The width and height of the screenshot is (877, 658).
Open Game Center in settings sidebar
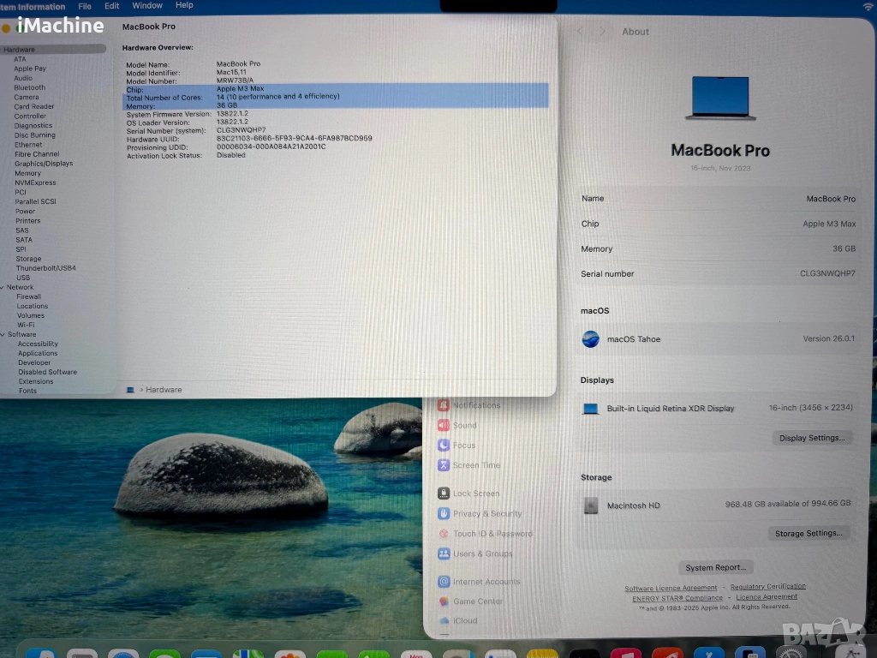pyautogui.click(x=444, y=601)
